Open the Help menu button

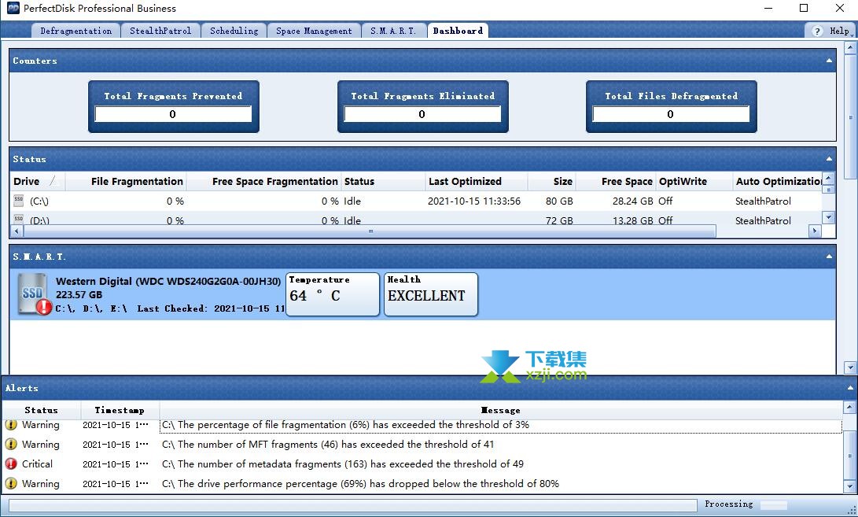(831, 31)
